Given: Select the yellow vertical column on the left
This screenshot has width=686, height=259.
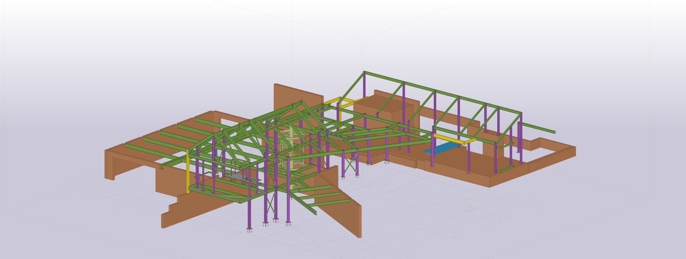Looking at the screenshot, I should click(188, 174).
